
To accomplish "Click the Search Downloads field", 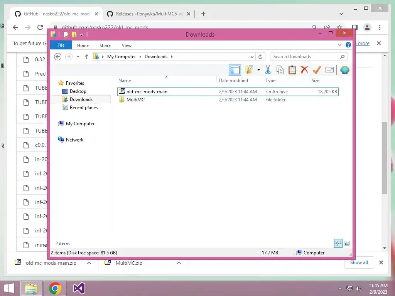I will tap(309, 57).
